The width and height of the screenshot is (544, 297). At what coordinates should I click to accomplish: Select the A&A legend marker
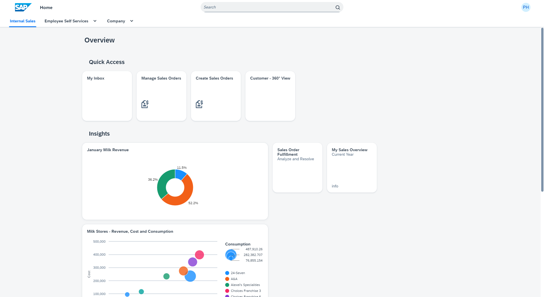[227, 279]
